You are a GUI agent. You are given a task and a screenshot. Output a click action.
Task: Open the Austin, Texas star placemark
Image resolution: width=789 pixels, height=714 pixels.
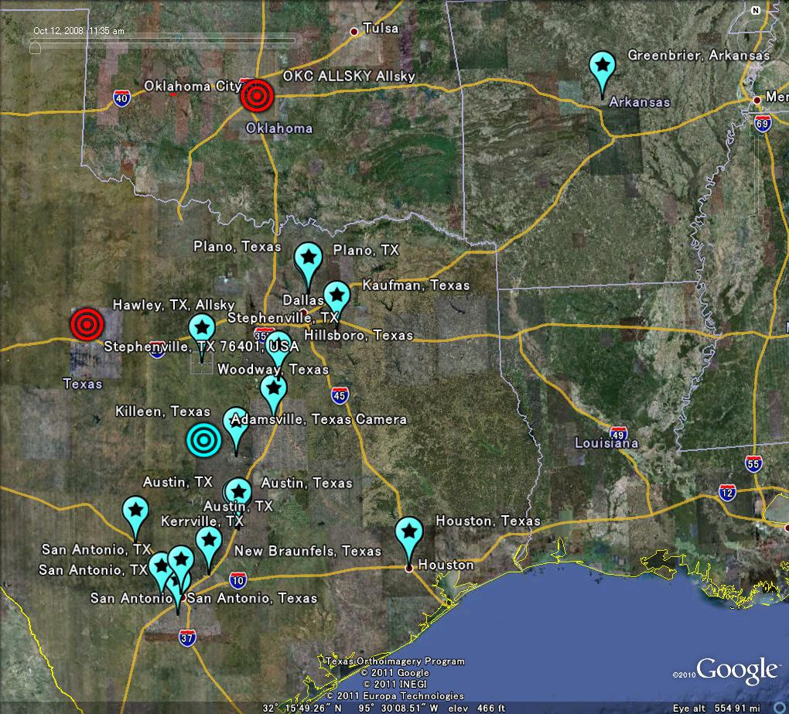(238, 490)
